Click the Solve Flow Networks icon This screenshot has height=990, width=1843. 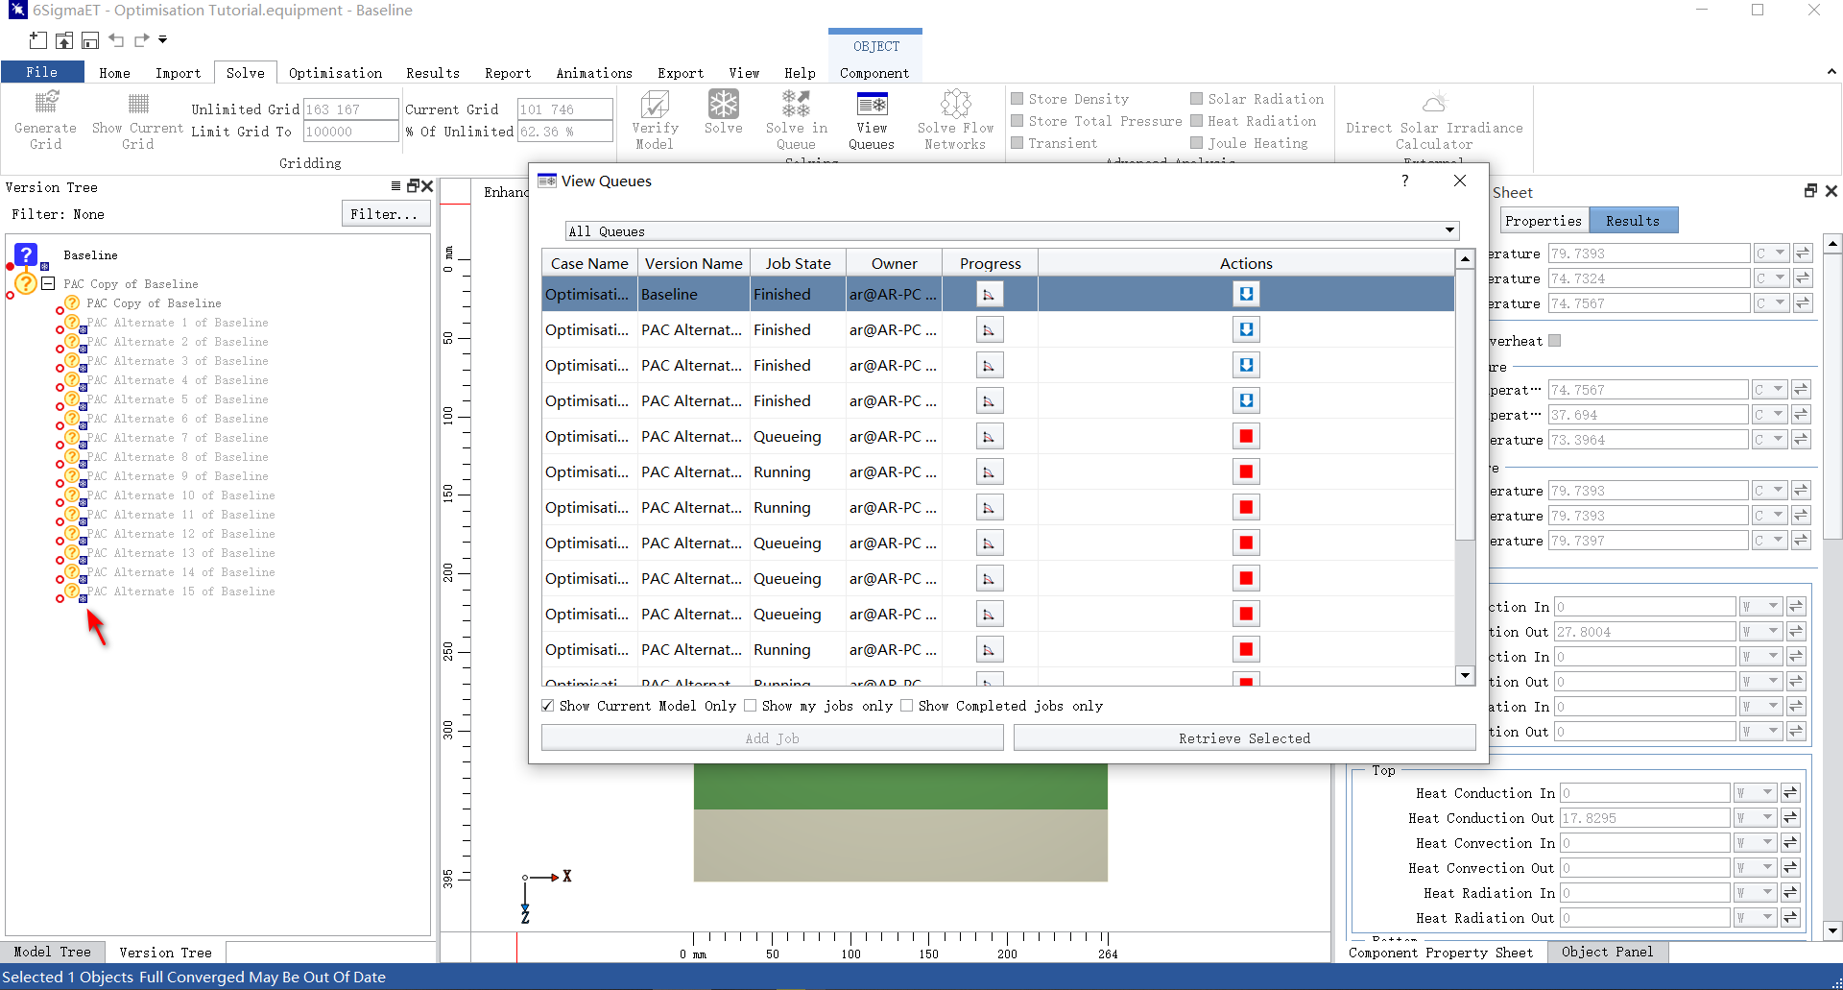pos(955,104)
